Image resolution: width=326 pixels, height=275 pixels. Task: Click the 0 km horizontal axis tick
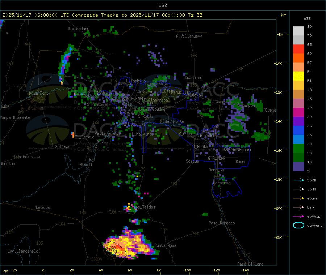pos(43,270)
